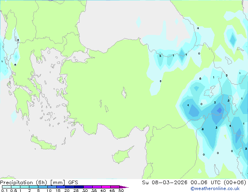Click the '0.5' legend scale label
This screenshot has height=192, width=248.
click(x=14, y=190)
